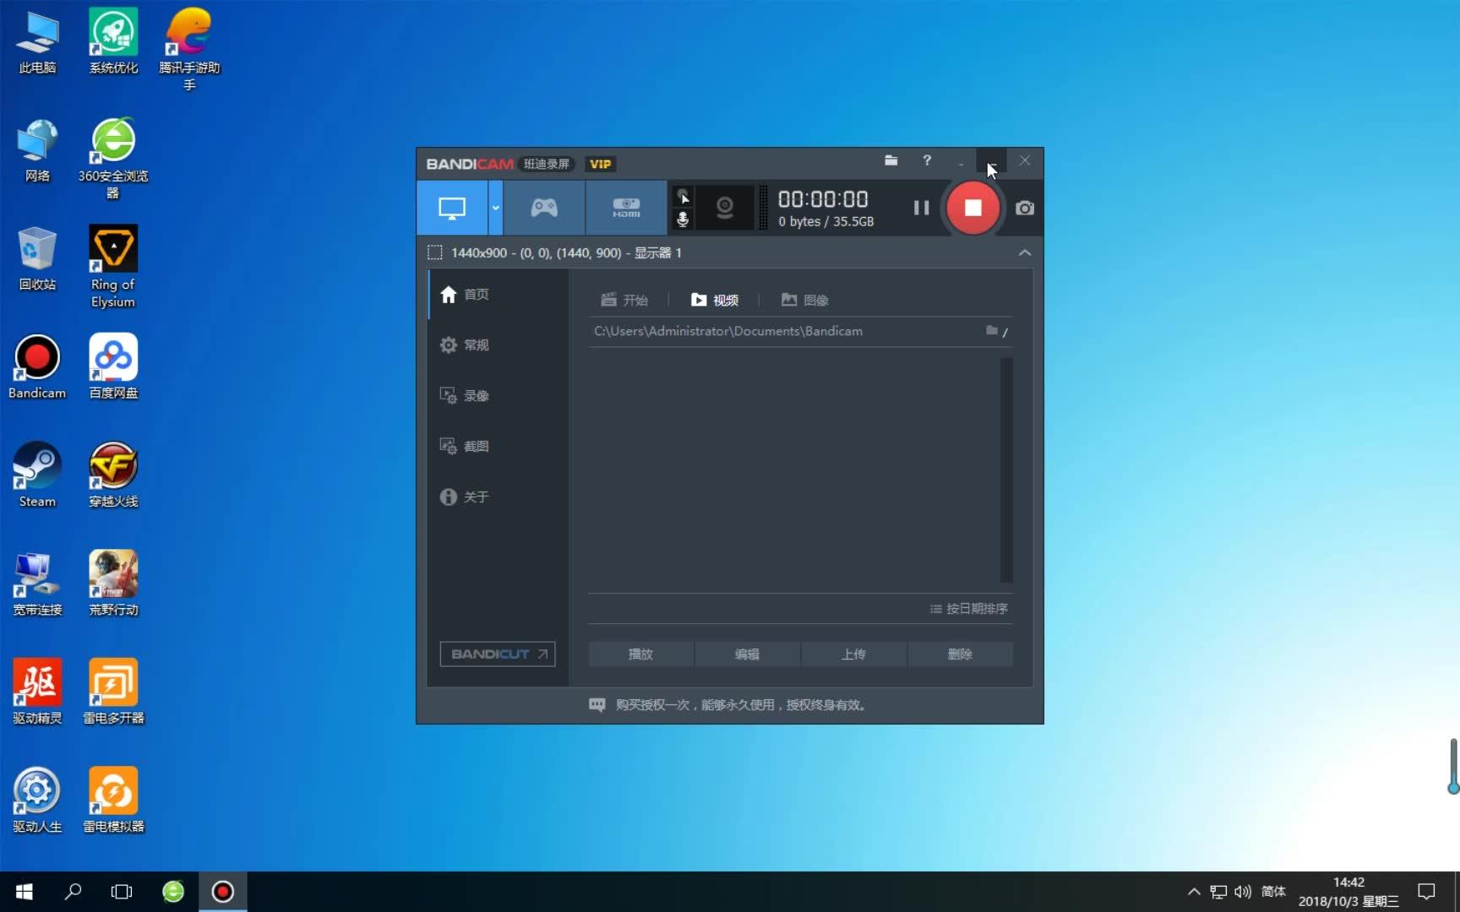Open 此电脑 desktop icon
Image resolution: width=1460 pixels, height=912 pixels.
tap(37, 42)
